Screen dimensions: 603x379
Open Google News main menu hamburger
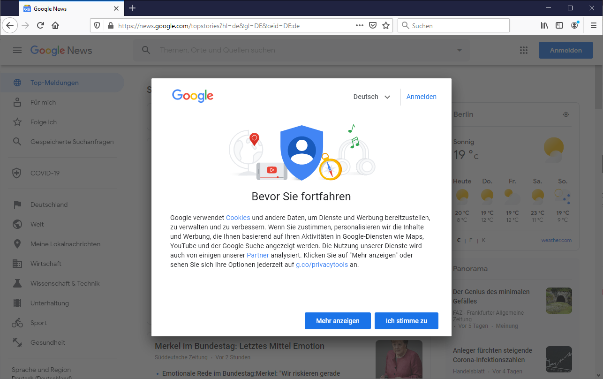pyautogui.click(x=17, y=50)
